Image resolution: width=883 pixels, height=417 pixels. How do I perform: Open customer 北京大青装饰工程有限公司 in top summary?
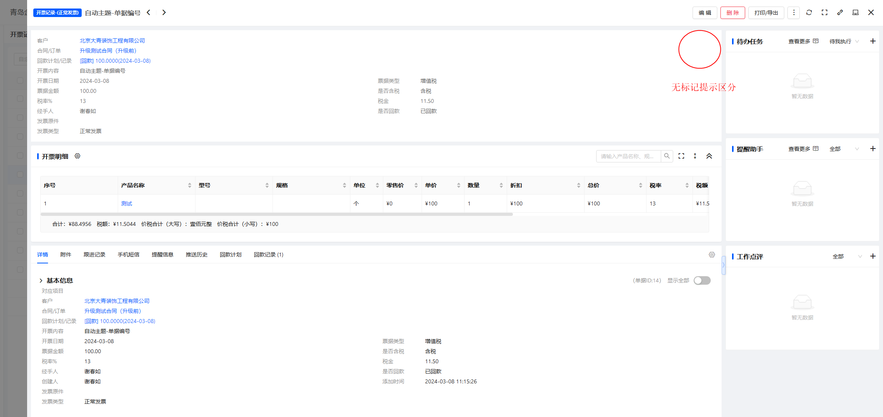tap(112, 41)
